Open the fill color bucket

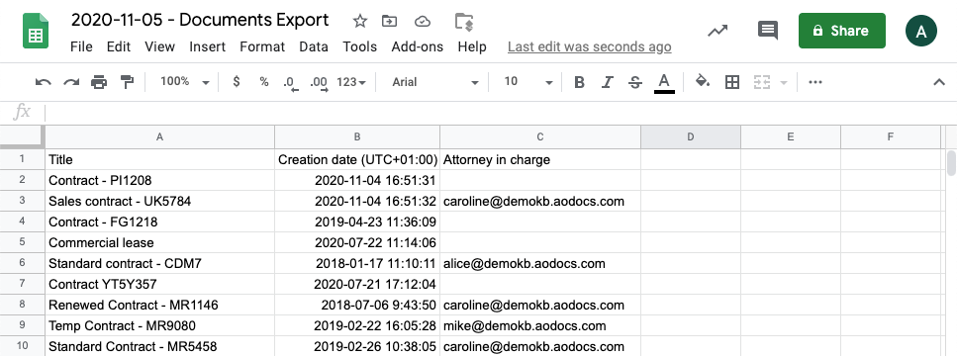pyautogui.click(x=703, y=82)
